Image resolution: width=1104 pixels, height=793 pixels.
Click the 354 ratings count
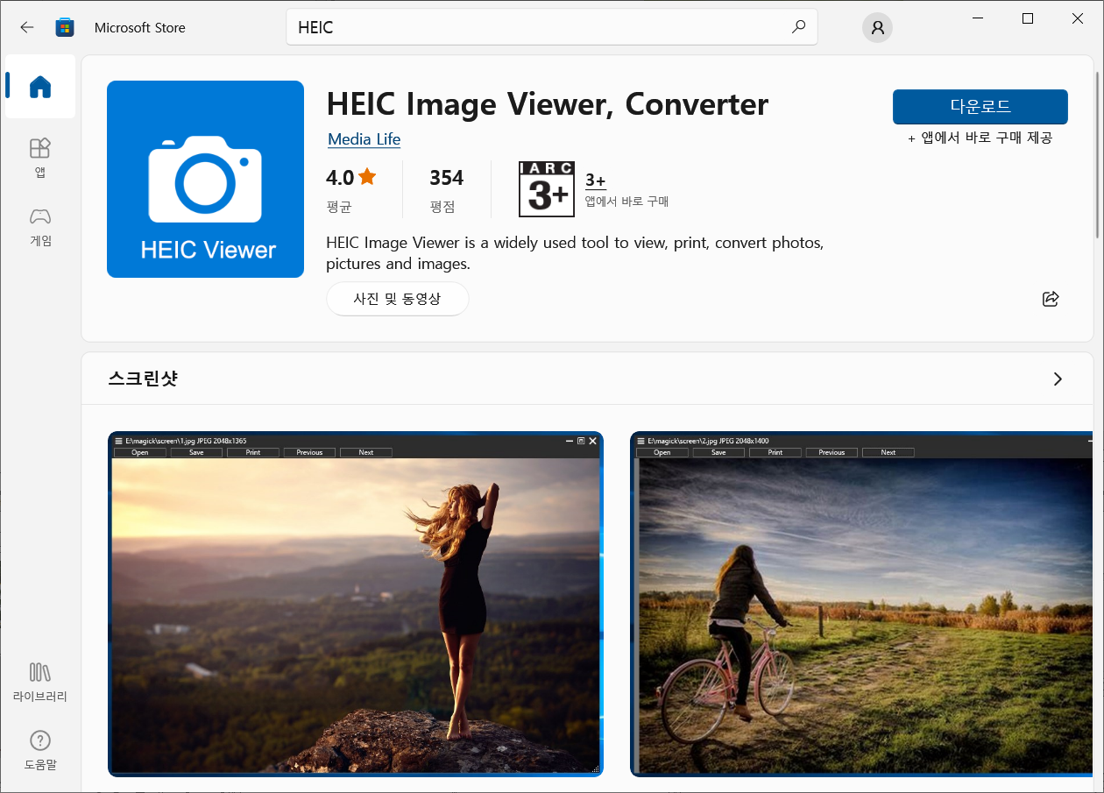tap(446, 178)
